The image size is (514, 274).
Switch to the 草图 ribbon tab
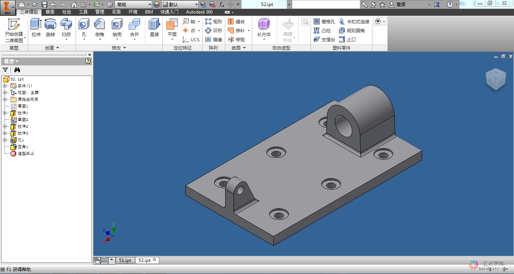50,12
